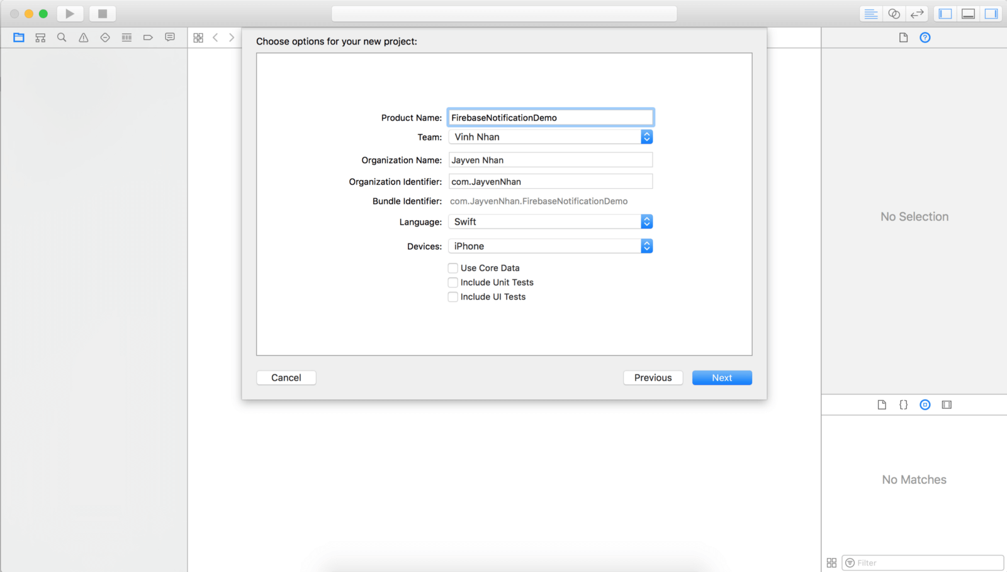The image size is (1007, 572).
Task: Go back with the left chevron
Action: (x=215, y=38)
